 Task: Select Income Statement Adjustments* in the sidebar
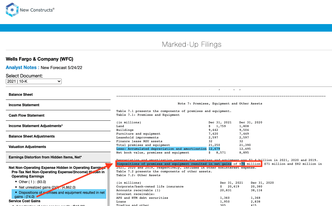point(58,126)
